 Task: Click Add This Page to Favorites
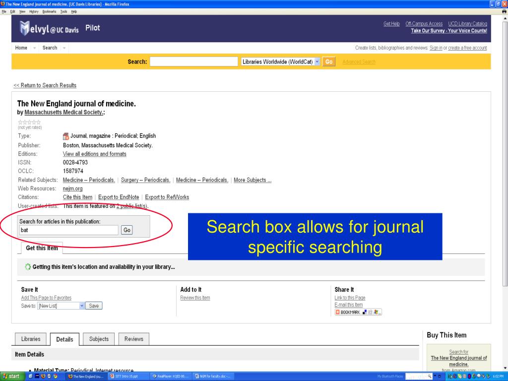46,298
